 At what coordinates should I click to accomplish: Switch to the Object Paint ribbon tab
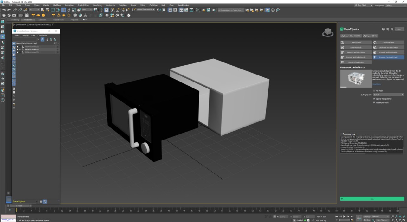coord(58,20)
